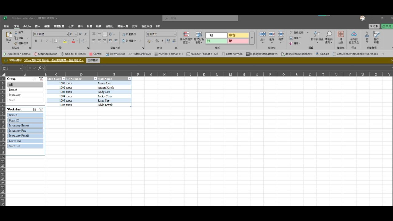The height and width of the screenshot is (221, 393).
Task: Click the Paste clipboard icon
Action: click(9, 34)
